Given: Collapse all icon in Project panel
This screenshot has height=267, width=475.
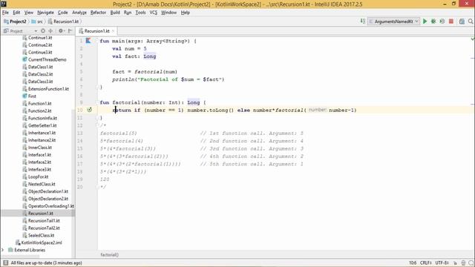Looking at the screenshot, I should tap(50, 31).
